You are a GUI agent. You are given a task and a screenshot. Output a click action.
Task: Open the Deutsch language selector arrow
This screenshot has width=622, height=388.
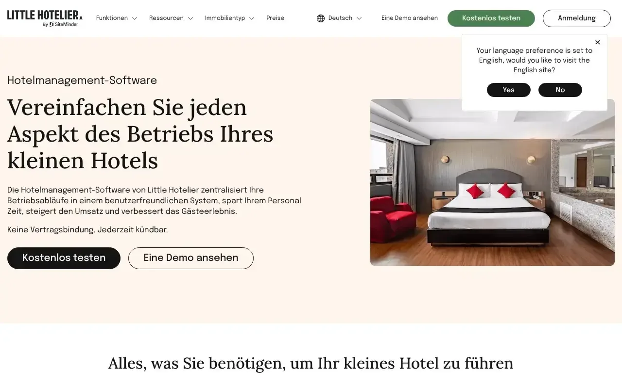(x=359, y=18)
